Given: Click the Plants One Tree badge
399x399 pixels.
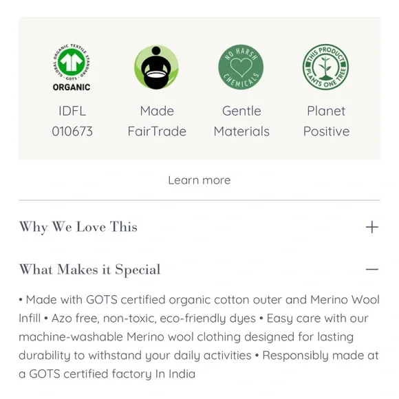Looking at the screenshot, I should pyautogui.click(x=325, y=67).
